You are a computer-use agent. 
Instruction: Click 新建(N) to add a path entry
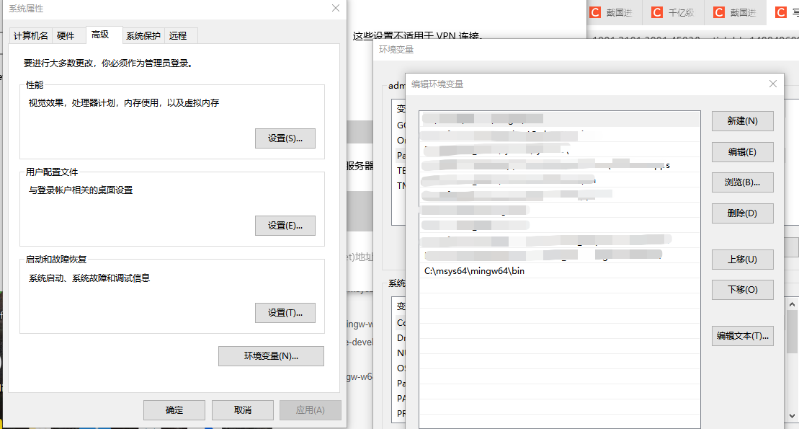pos(742,121)
